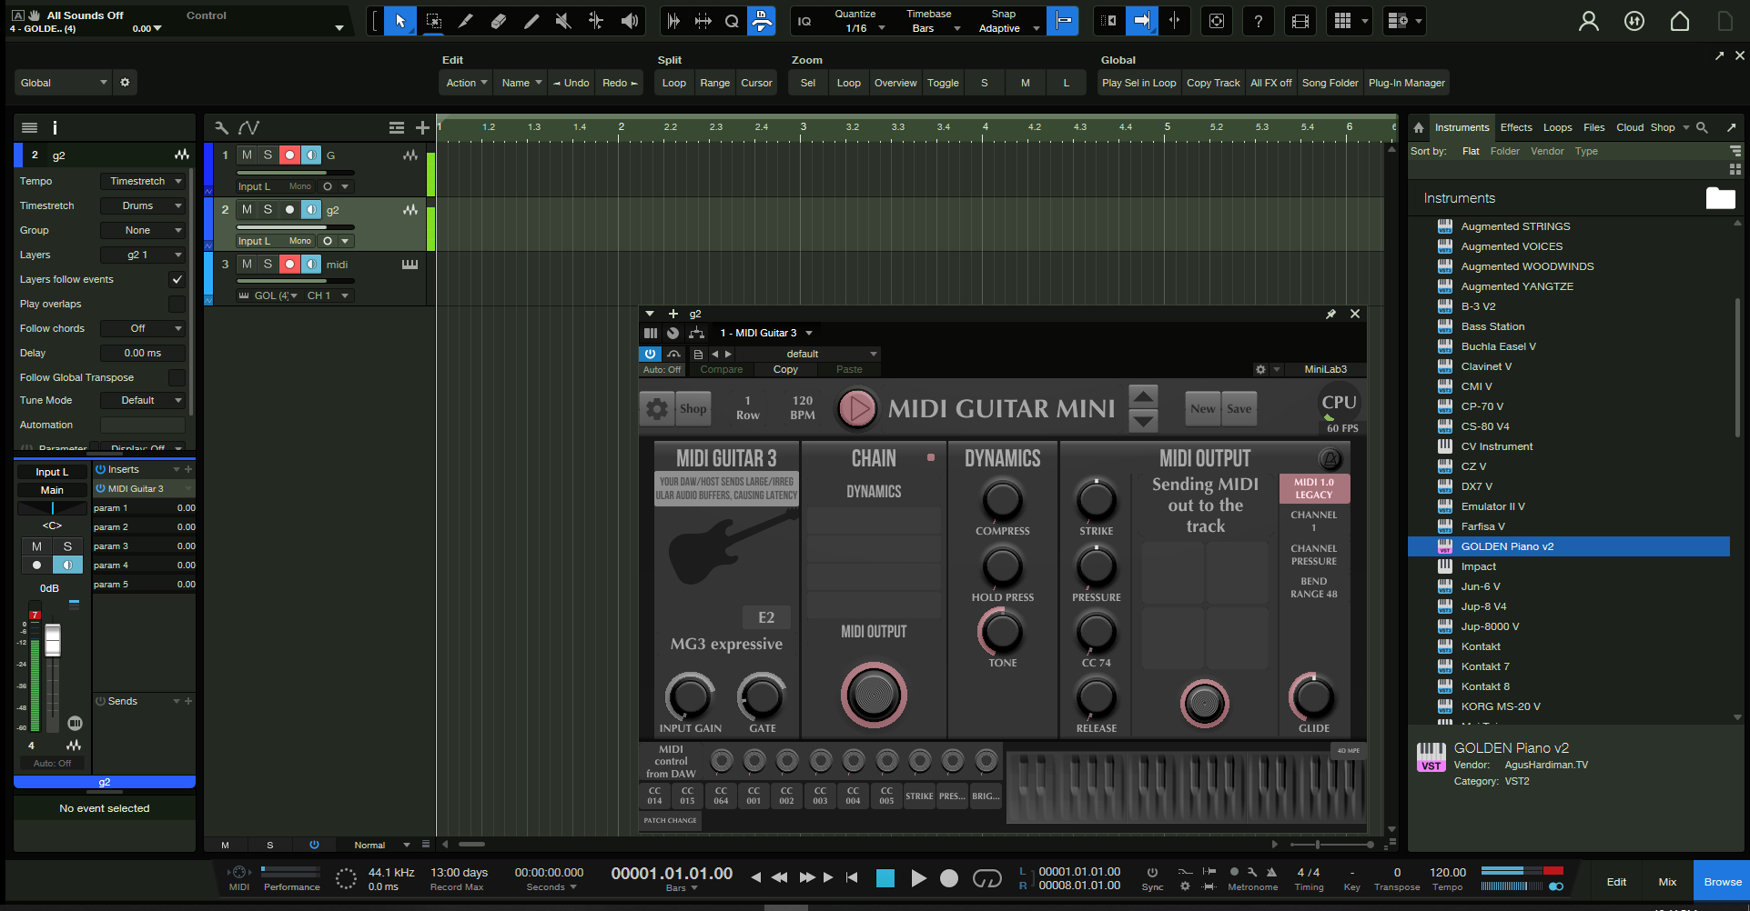Mute track 1 named G
This screenshot has height=911, width=1750.
(x=247, y=155)
